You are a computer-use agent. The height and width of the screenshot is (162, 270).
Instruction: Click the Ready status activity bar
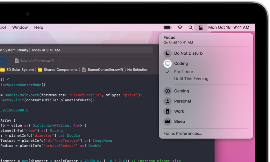tap(76, 50)
